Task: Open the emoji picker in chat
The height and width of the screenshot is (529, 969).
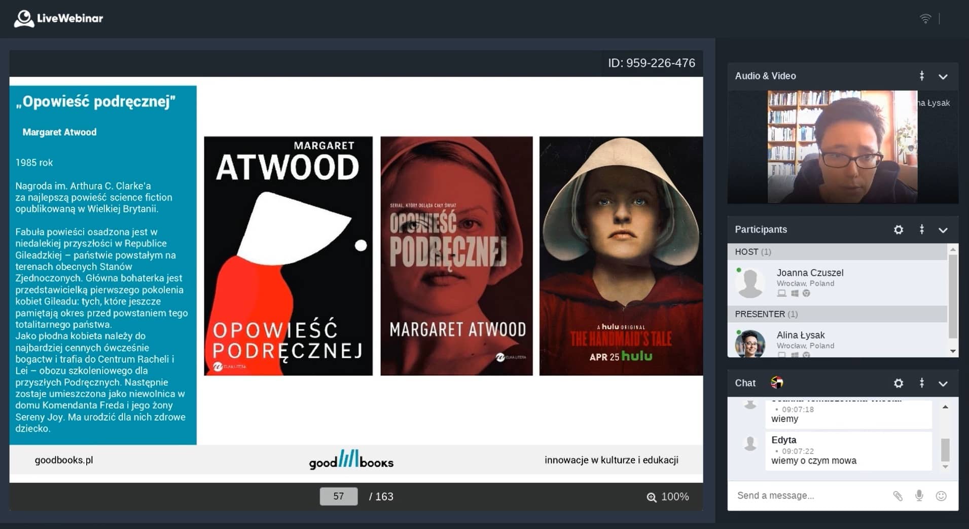Action: click(x=941, y=496)
